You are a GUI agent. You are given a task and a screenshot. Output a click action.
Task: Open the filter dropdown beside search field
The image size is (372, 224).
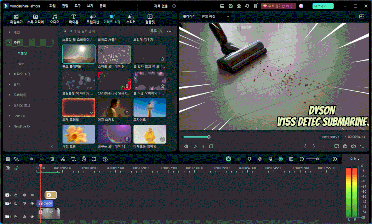(x=156, y=31)
